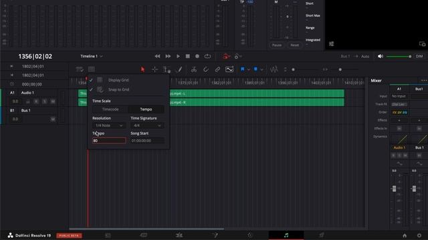Select the Audio 1 track name
428x240 pixels.
(x=27, y=93)
